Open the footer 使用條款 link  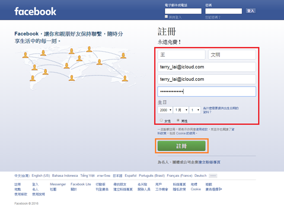(x=21, y=194)
